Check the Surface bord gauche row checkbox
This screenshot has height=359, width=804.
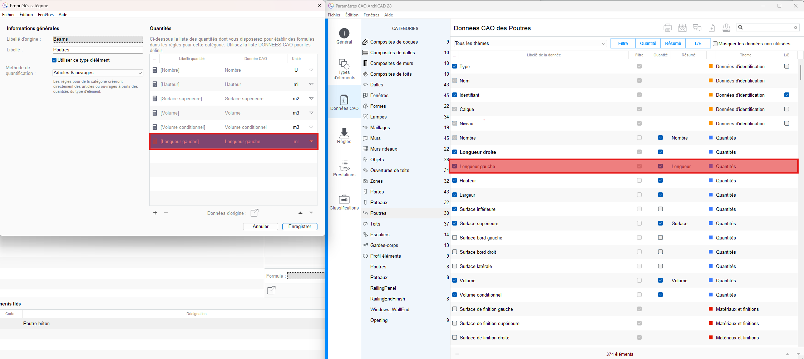point(455,238)
